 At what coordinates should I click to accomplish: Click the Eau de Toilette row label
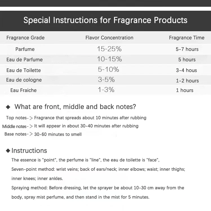pos(24,70)
